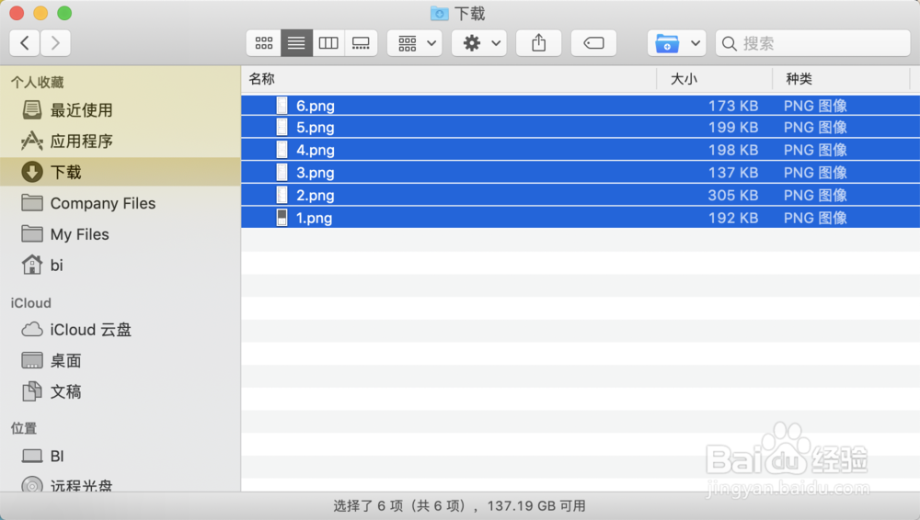The width and height of the screenshot is (920, 520).
Task: Open the group-by arrangement dropdown
Action: pos(415,43)
